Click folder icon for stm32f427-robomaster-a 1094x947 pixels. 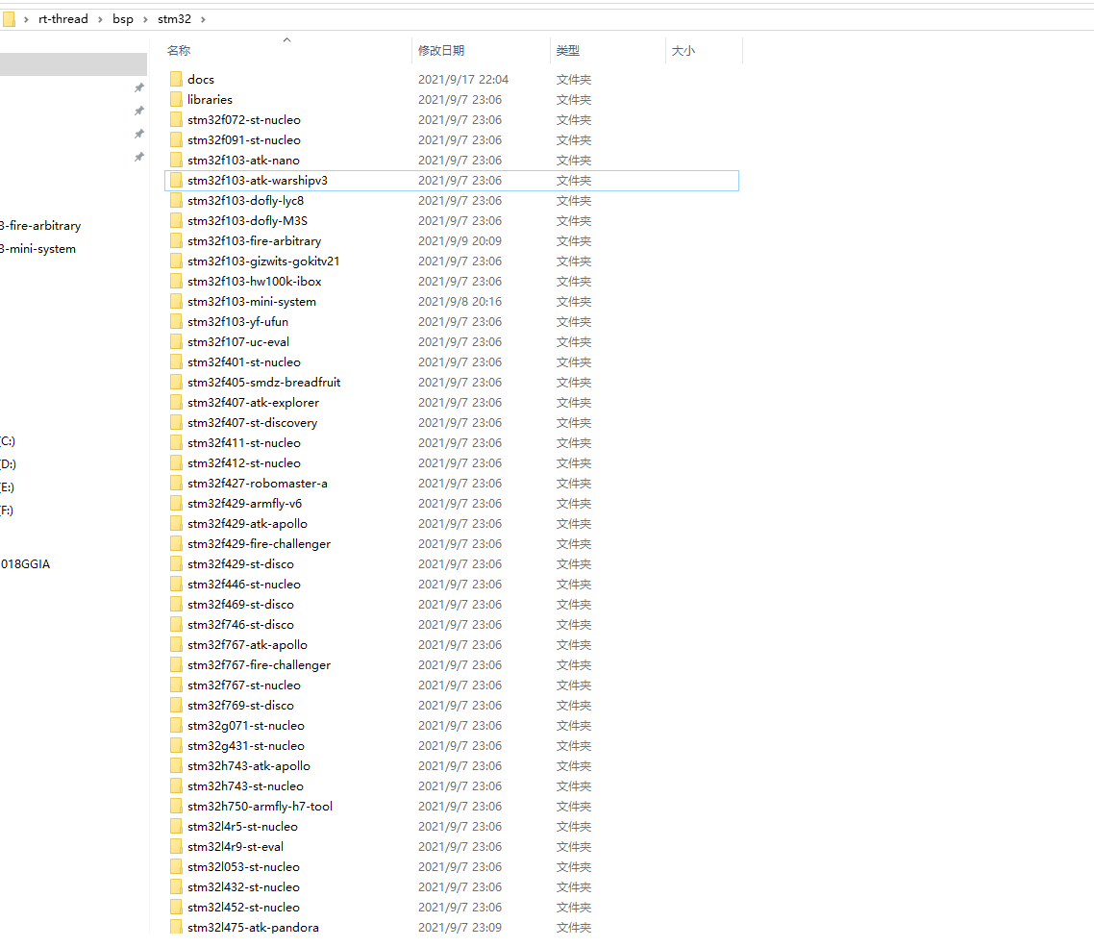[176, 483]
